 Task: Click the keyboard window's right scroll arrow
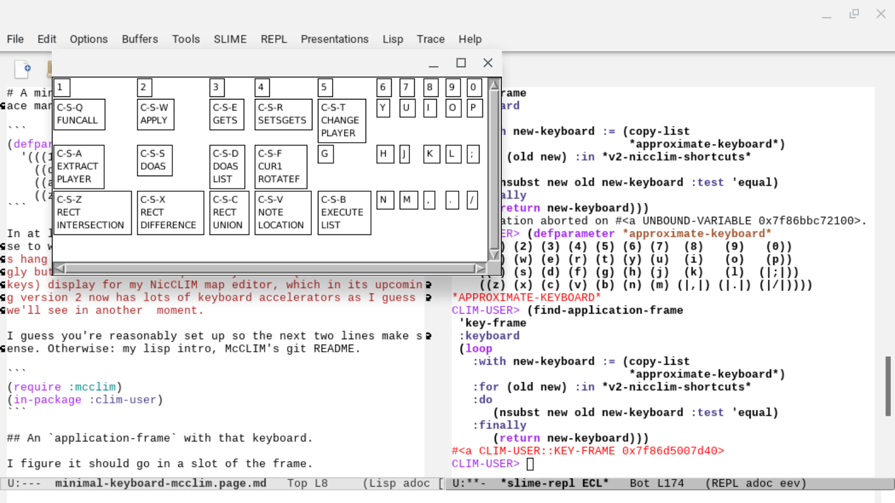point(480,269)
